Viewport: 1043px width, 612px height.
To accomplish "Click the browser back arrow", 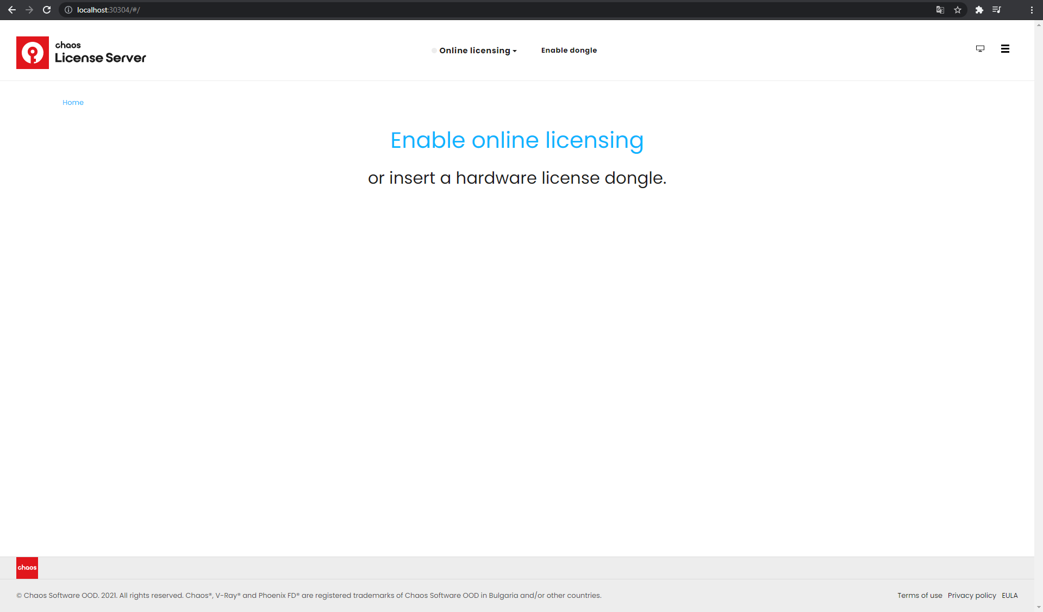I will click(12, 10).
